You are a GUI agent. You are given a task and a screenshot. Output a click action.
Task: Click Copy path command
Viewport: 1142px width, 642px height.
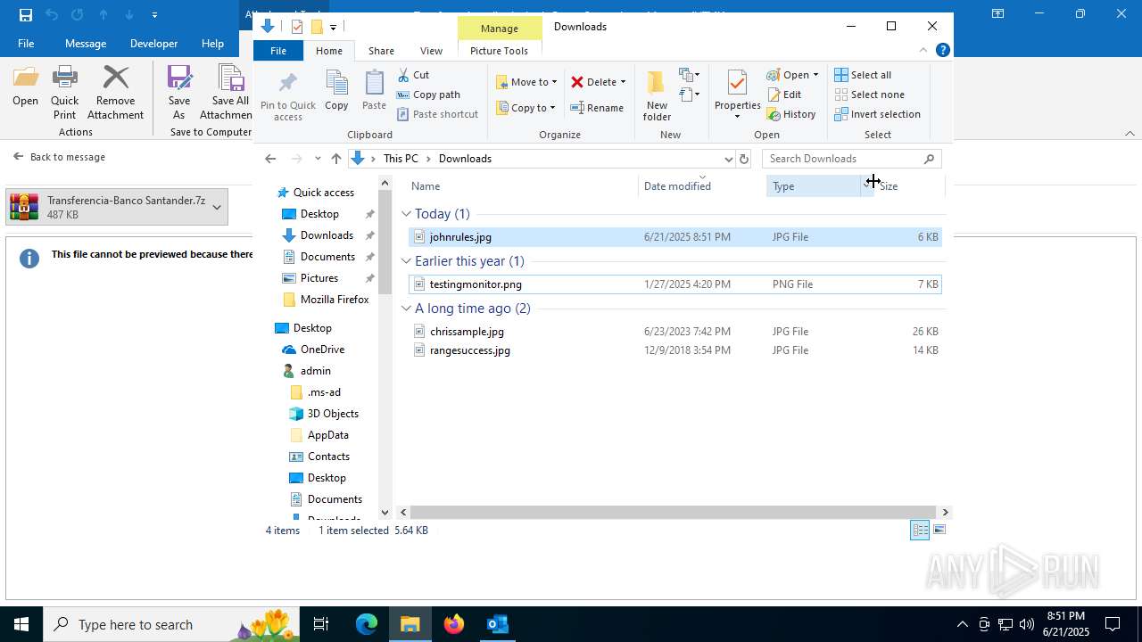[x=428, y=95]
